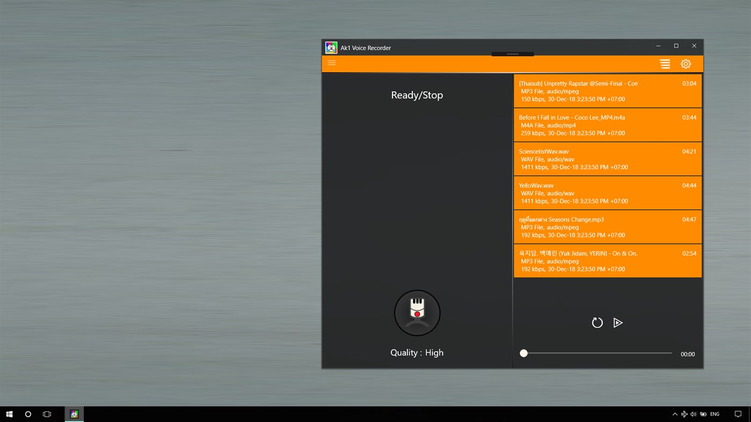Open the recordings playlist icon

(665, 63)
